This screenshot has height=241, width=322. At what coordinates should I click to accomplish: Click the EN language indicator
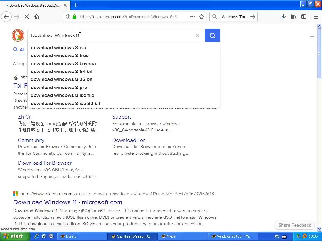coord(277,237)
